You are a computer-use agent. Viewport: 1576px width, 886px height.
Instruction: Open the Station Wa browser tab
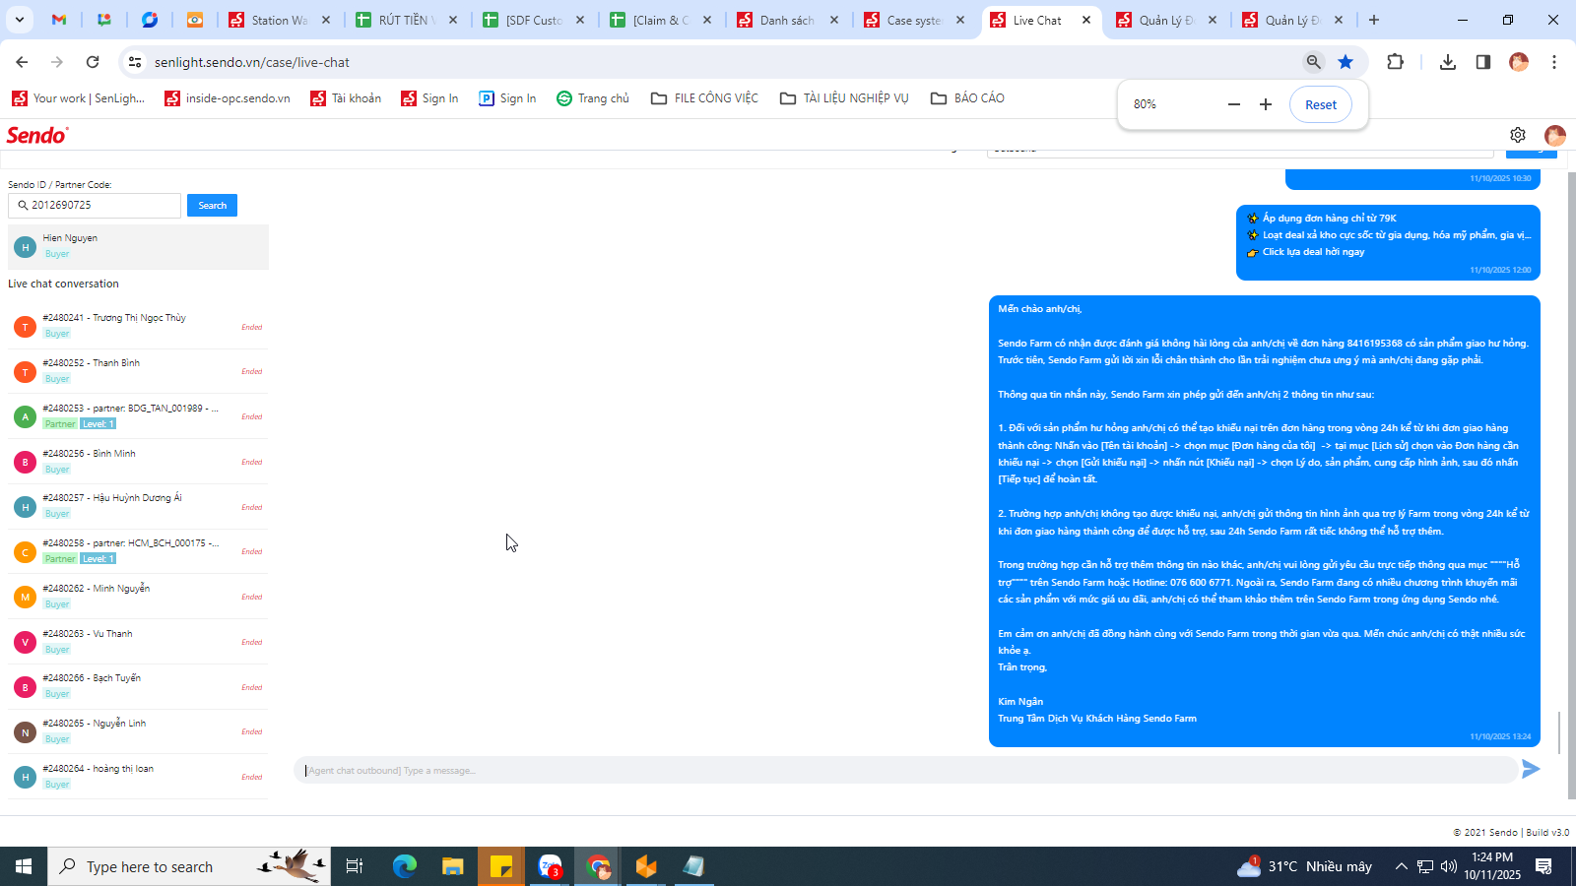tap(280, 20)
